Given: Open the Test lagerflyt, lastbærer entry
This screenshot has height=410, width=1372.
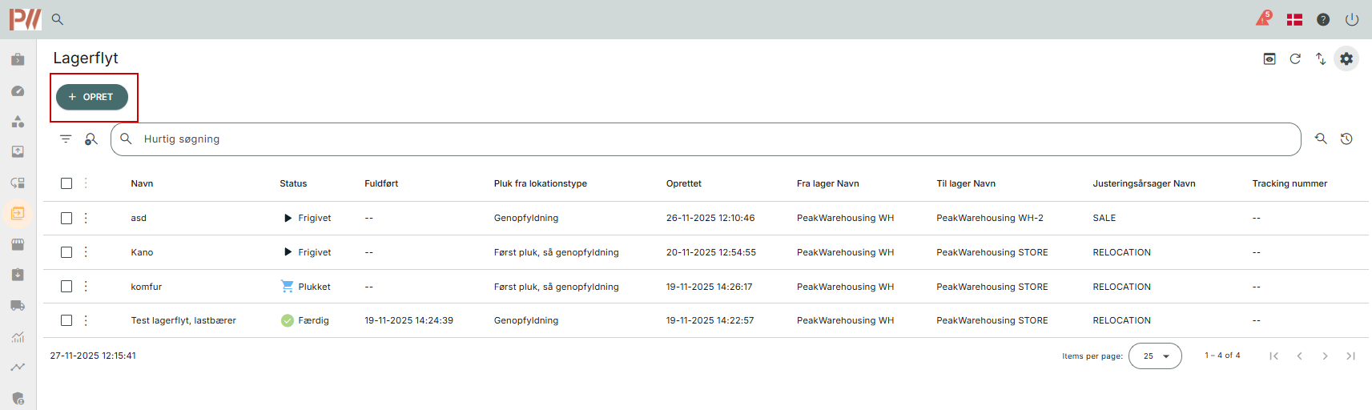Looking at the screenshot, I should click(x=183, y=320).
